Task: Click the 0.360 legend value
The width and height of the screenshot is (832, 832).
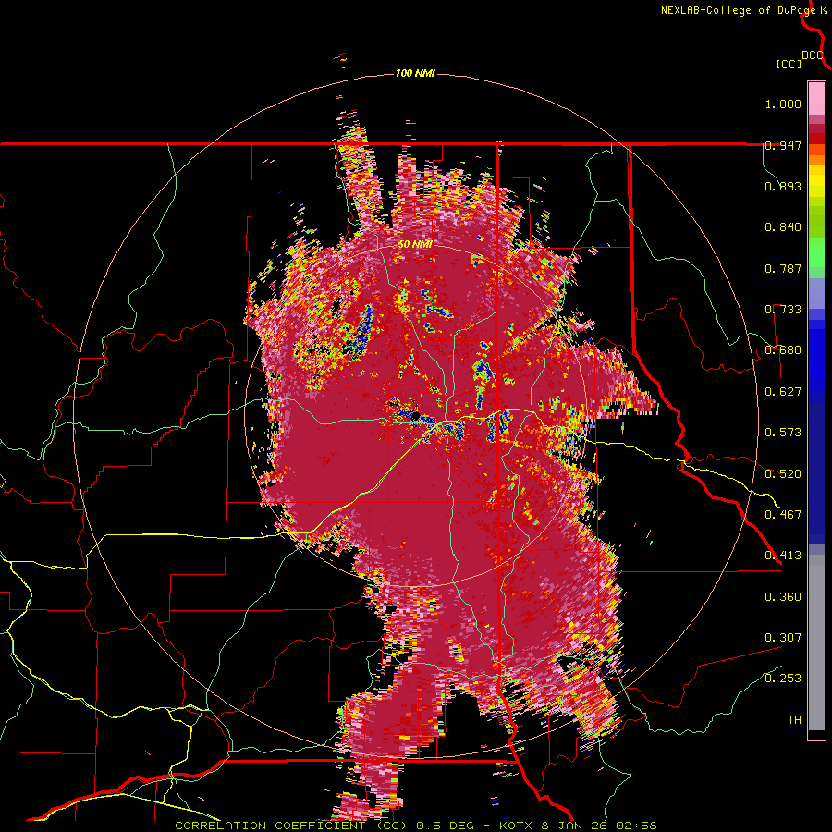Action: click(x=783, y=597)
